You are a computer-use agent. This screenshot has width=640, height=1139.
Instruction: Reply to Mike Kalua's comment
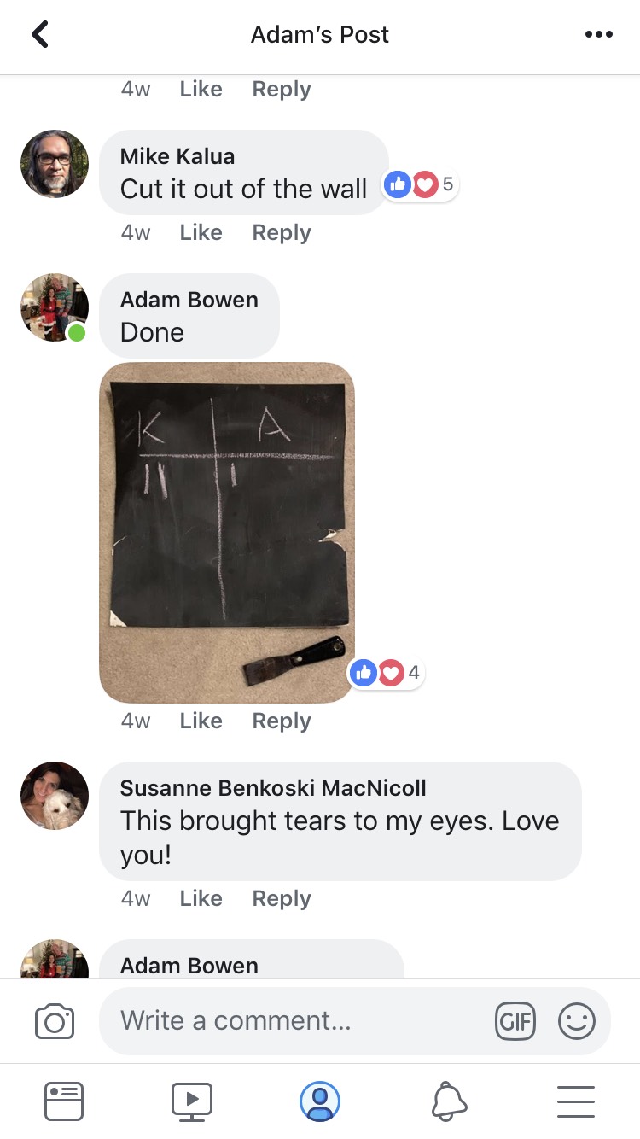[x=282, y=232]
